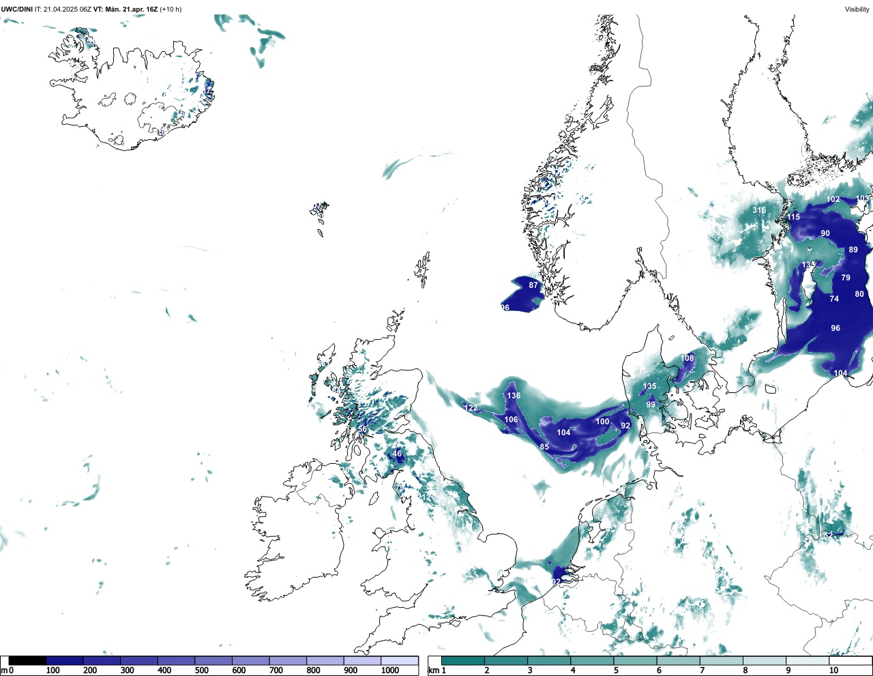Click the '79' visibility value on map
873x676 pixels.
coord(846,278)
